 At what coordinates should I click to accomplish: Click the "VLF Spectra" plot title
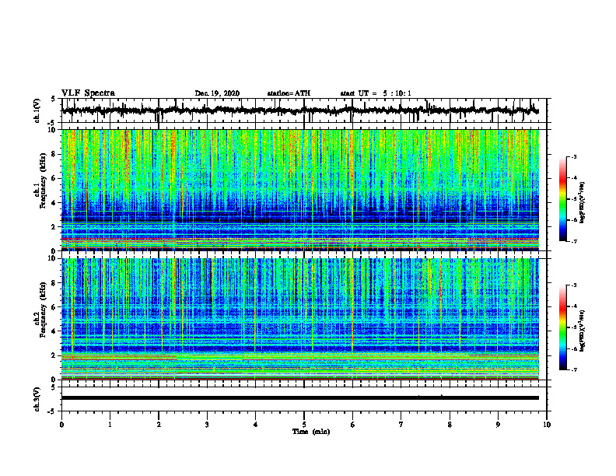(88, 93)
